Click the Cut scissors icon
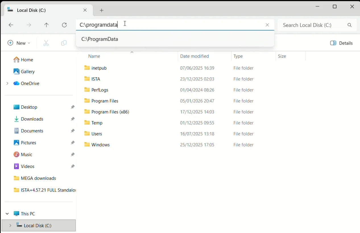 pyautogui.click(x=46, y=43)
